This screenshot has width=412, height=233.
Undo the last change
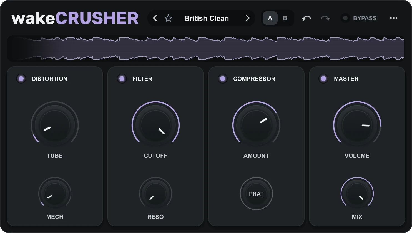tap(306, 18)
